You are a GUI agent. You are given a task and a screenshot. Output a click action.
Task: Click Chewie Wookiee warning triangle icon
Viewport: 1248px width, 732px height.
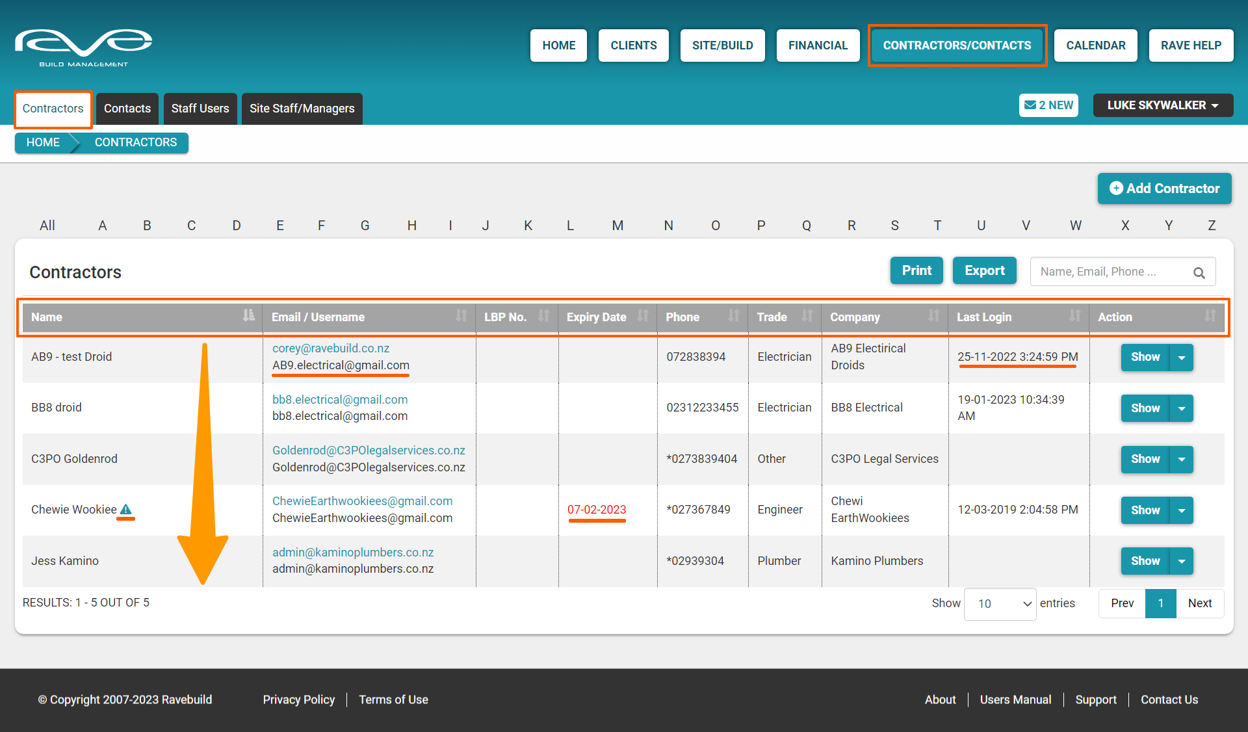(126, 510)
